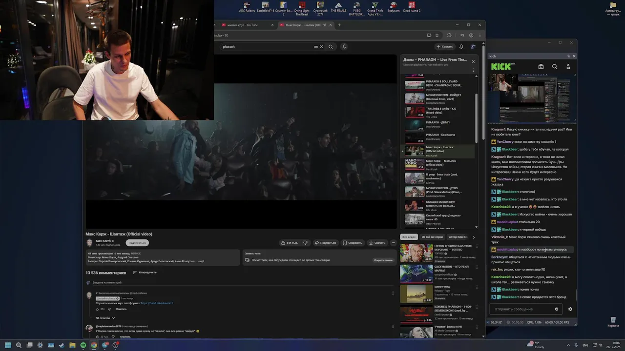The width and height of the screenshot is (625, 351).
Task: Open Kick chat settings gear
Action: coord(570,309)
